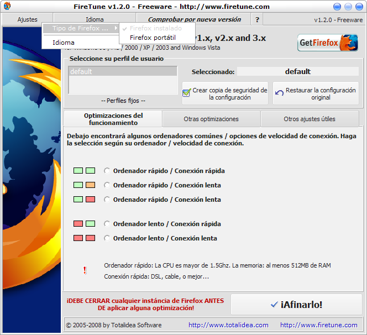Open the www.totalidea.com link

point(228,325)
